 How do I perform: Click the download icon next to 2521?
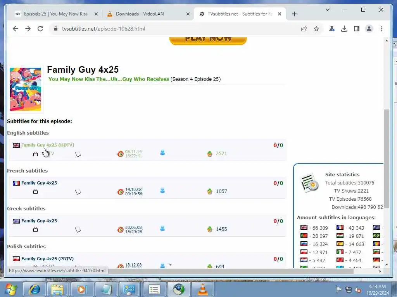tap(210, 154)
